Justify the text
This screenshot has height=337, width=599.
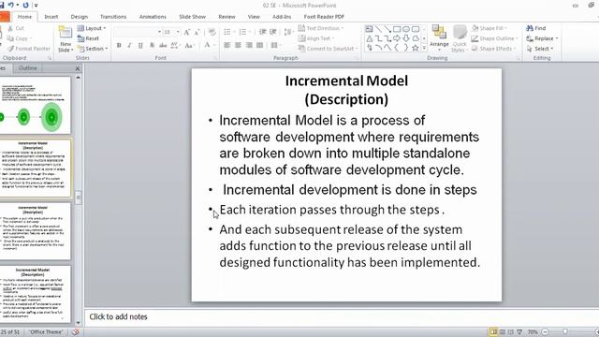click(x=260, y=45)
